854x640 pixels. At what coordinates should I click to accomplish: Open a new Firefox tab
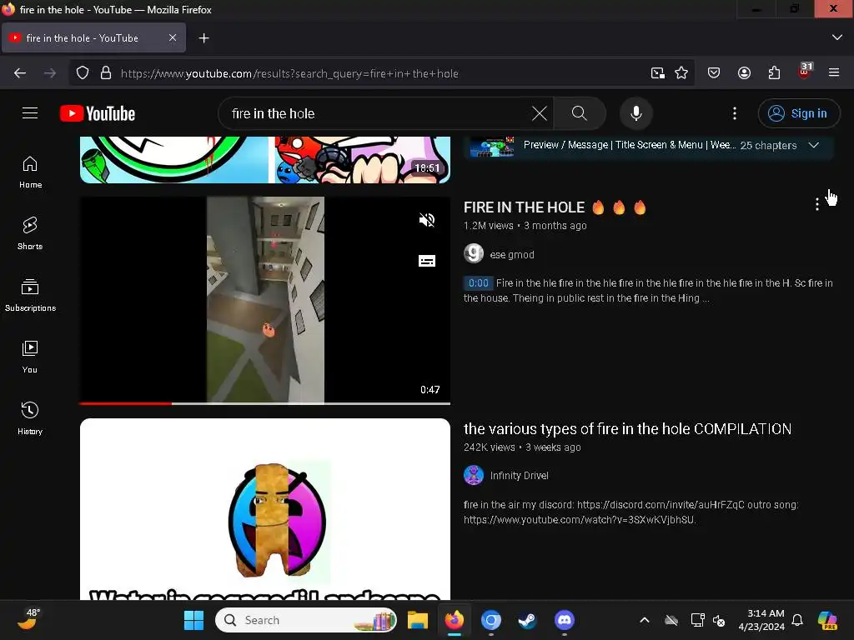(203, 38)
